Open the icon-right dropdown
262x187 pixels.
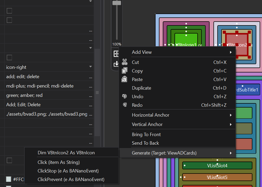90,67
